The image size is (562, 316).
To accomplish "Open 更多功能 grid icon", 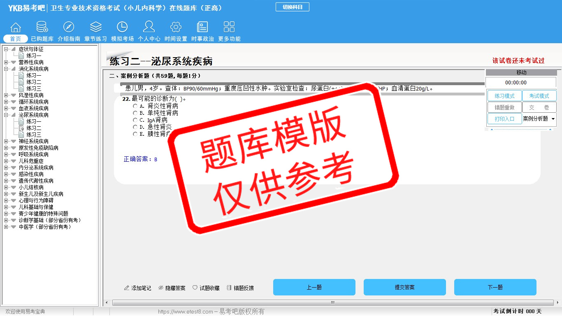I will coord(229,28).
